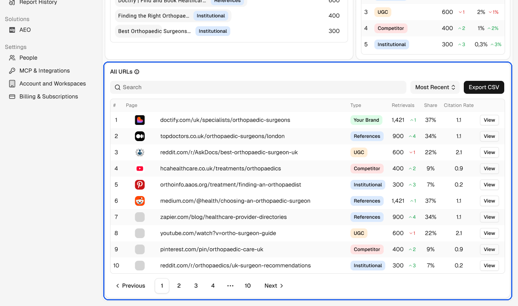Select page 4 in pagination
The height and width of the screenshot is (306, 518).
213,286
